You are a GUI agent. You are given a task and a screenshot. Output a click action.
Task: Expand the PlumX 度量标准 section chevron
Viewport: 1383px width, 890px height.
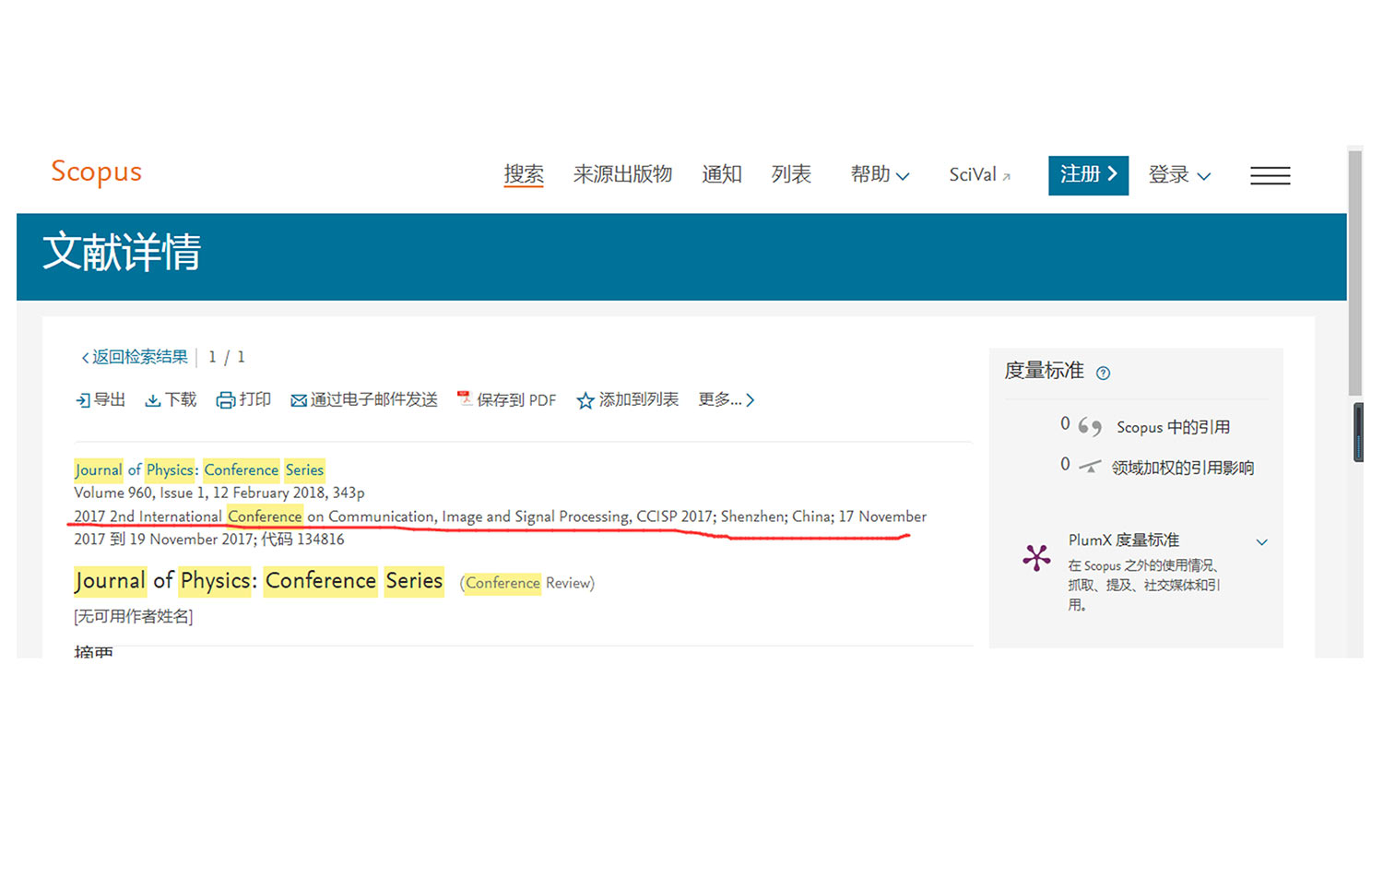pyautogui.click(x=1261, y=542)
